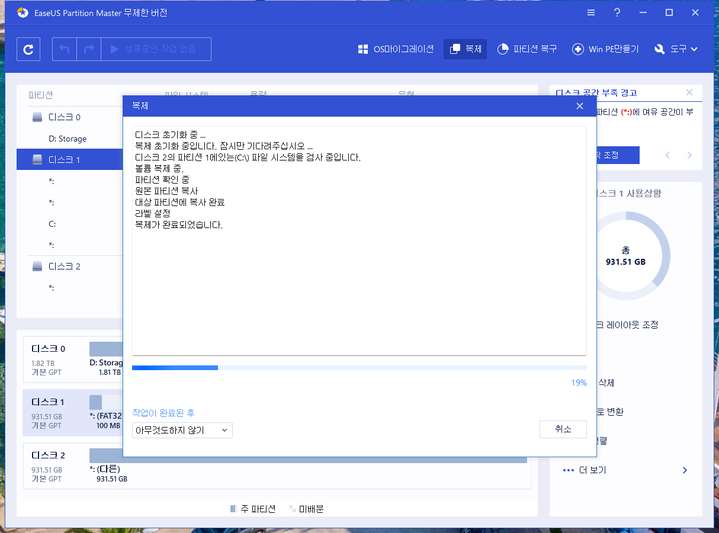Select 디스크 1 in disk map

click(x=49, y=402)
